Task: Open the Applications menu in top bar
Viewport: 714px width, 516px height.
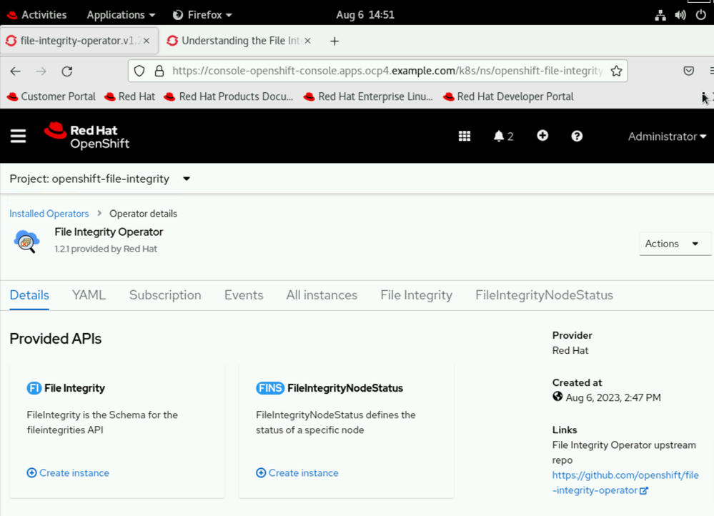Action: click(x=120, y=14)
